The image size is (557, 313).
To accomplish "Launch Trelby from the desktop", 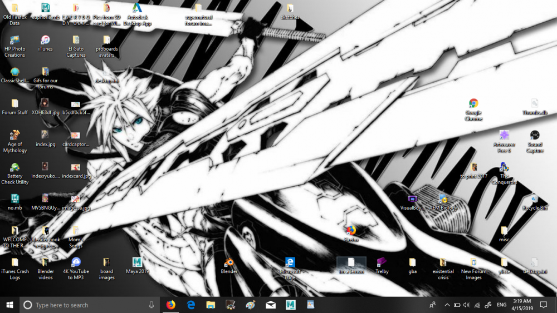I will pyautogui.click(x=382, y=266).
